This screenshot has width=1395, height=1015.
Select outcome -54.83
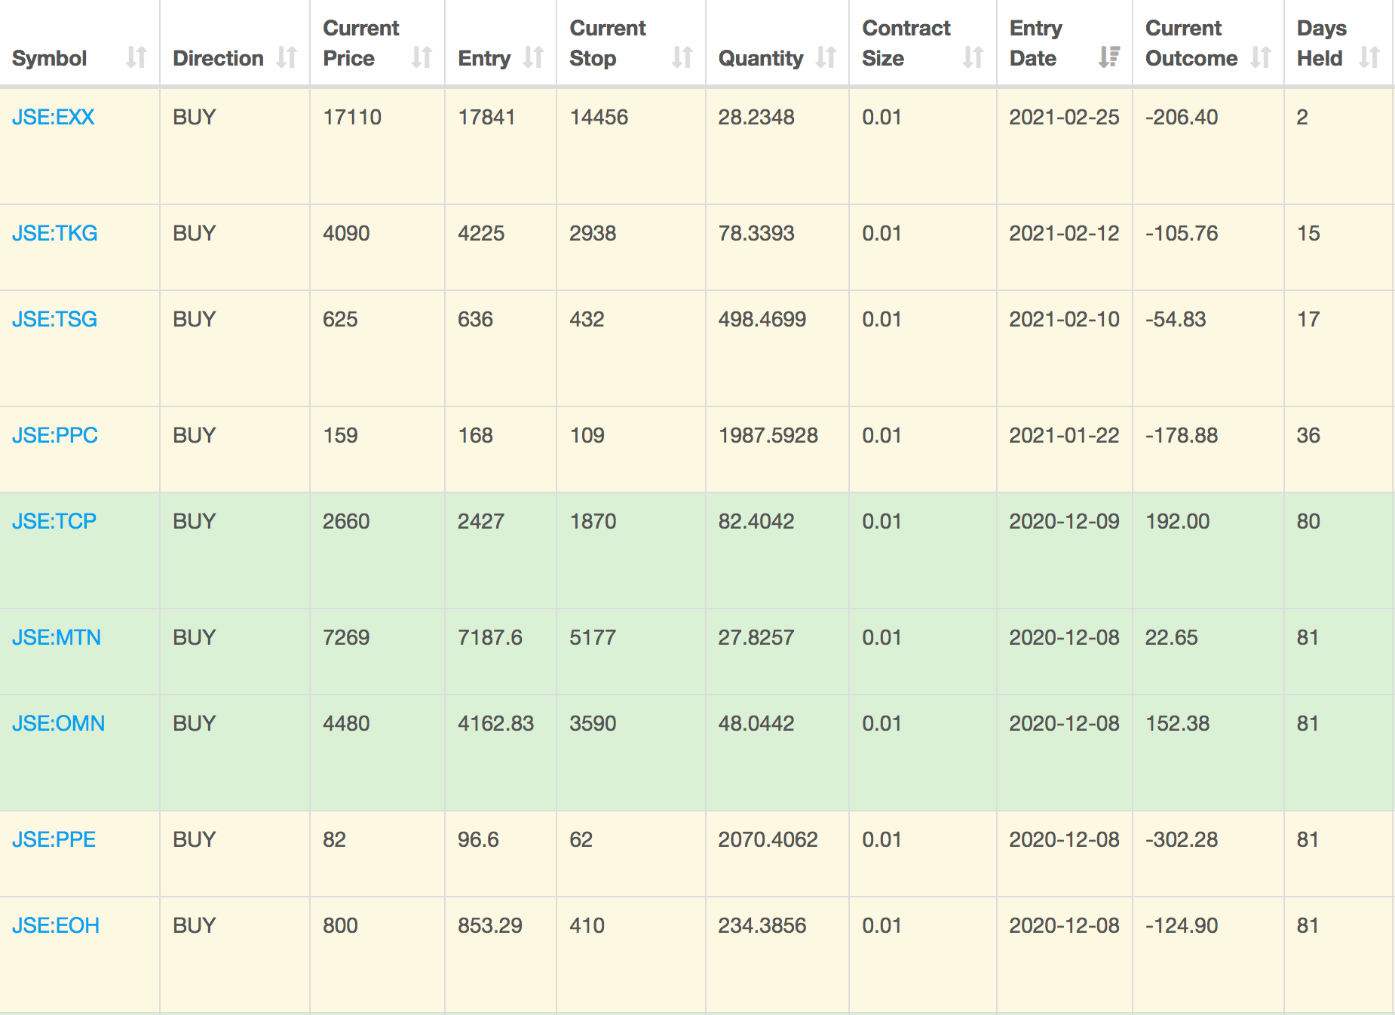click(x=1176, y=319)
